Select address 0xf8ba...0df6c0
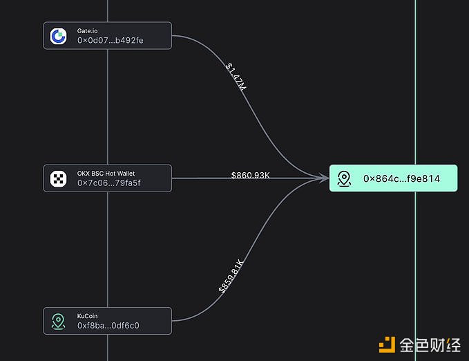 point(108,326)
